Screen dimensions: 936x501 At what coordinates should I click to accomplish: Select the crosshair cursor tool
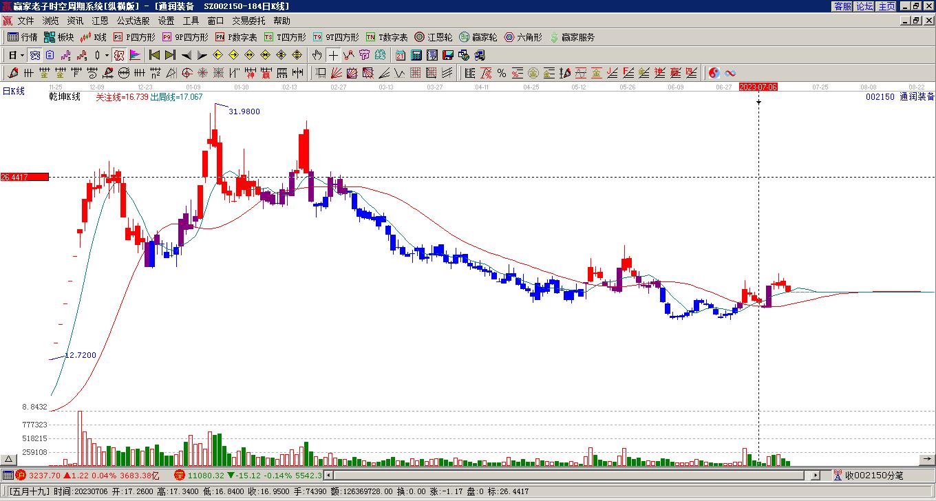pyautogui.click(x=333, y=55)
